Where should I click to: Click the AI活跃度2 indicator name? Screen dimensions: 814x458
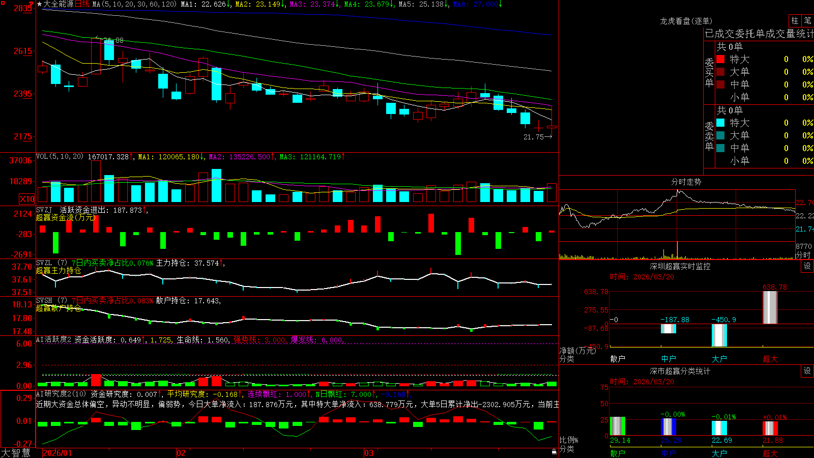(54, 339)
